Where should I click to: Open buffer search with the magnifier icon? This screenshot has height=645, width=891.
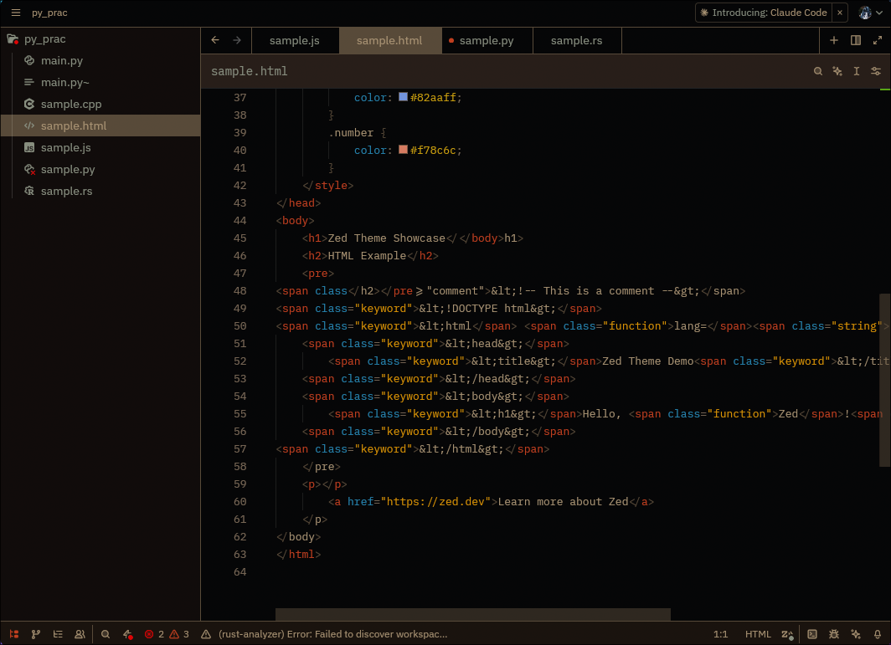pyautogui.click(x=817, y=71)
